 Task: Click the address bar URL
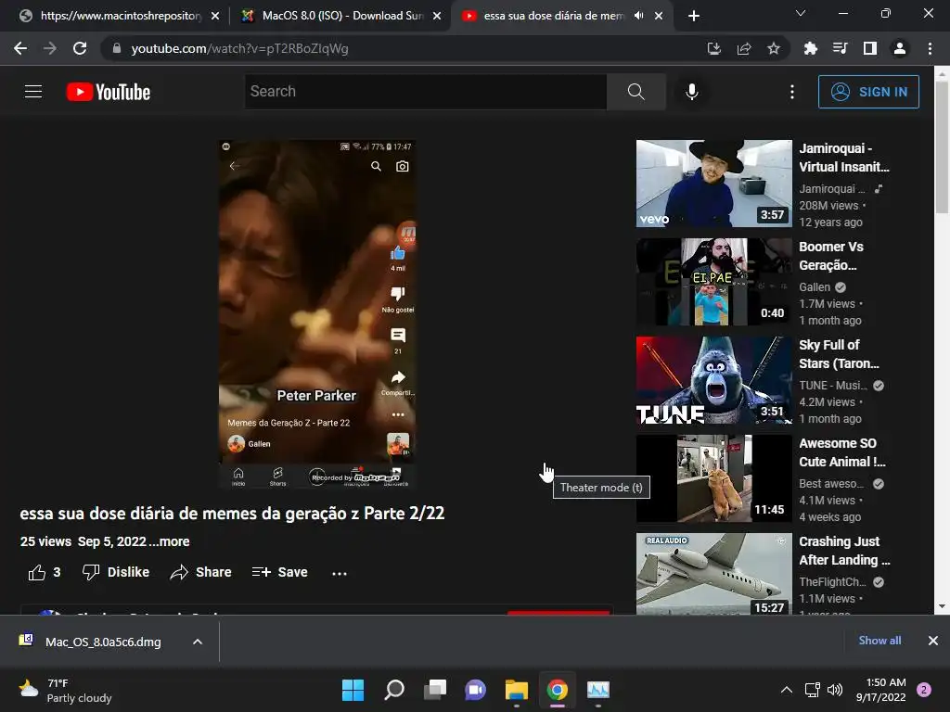[239, 48]
